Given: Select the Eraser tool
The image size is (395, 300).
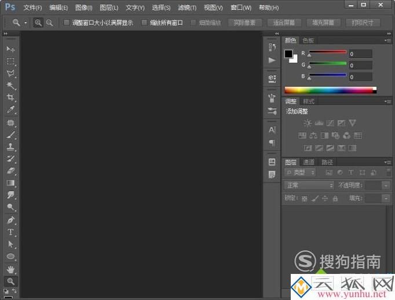Looking at the screenshot, I should (x=10, y=171).
